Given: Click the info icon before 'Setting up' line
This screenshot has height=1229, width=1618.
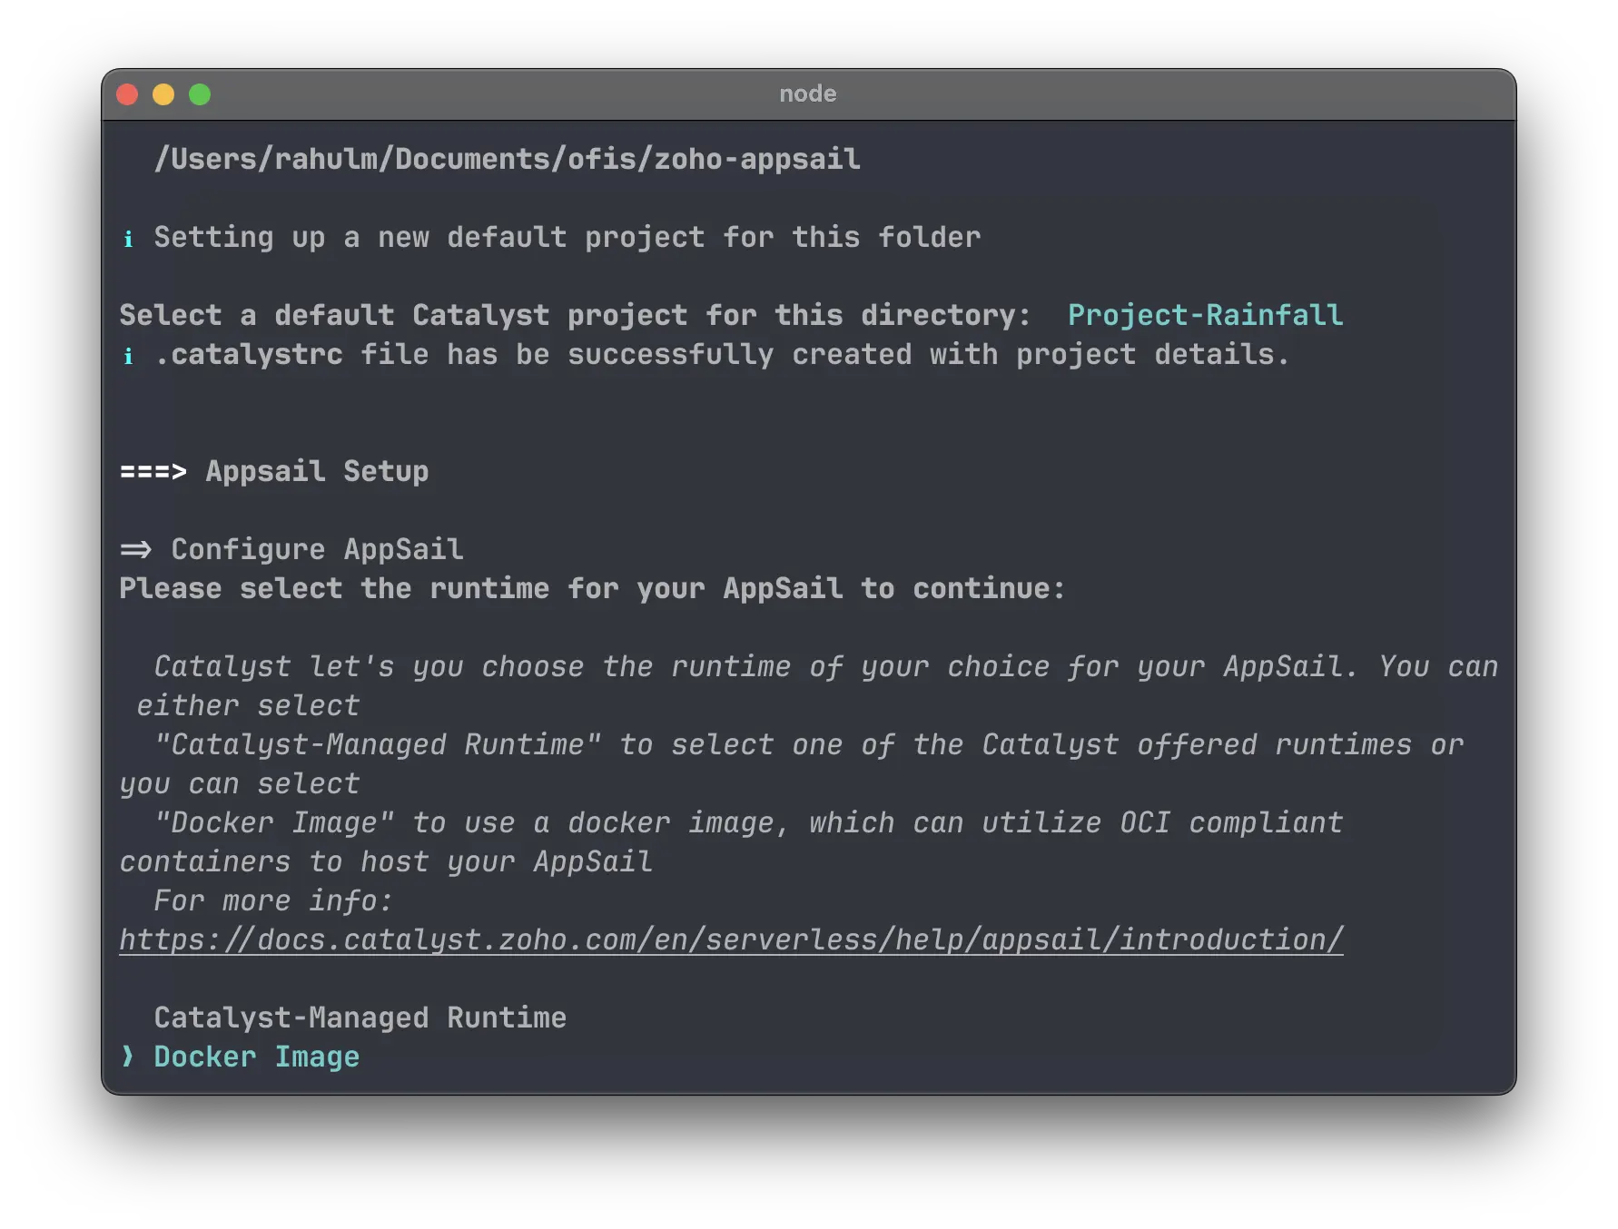Looking at the screenshot, I should tap(130, 238).
